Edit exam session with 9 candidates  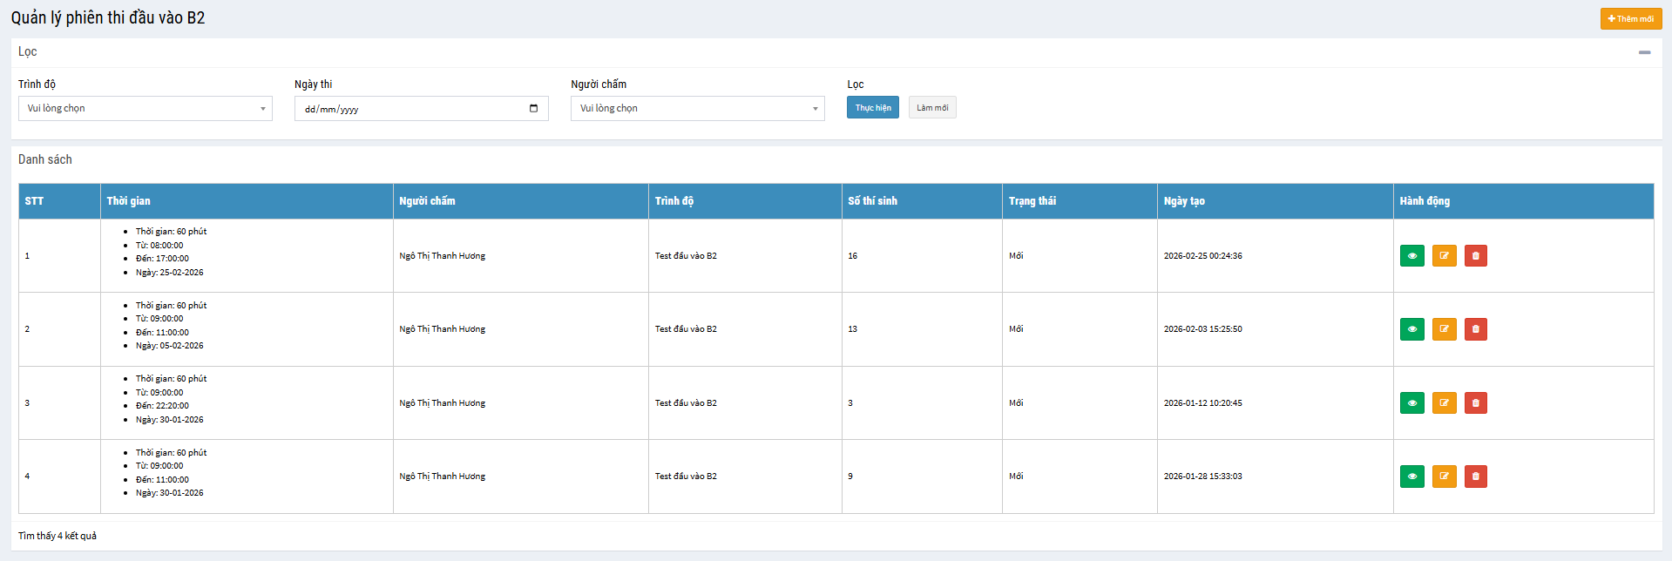click(1444, 477)
